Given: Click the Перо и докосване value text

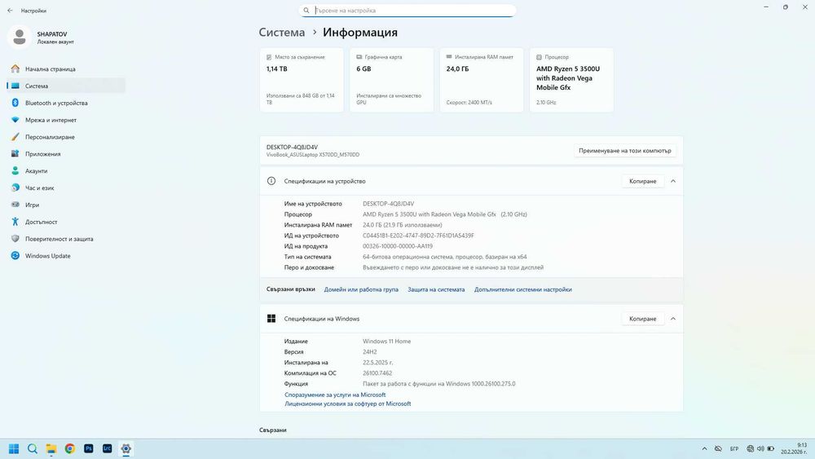Looking at the screenshot, I should point(453,267).
